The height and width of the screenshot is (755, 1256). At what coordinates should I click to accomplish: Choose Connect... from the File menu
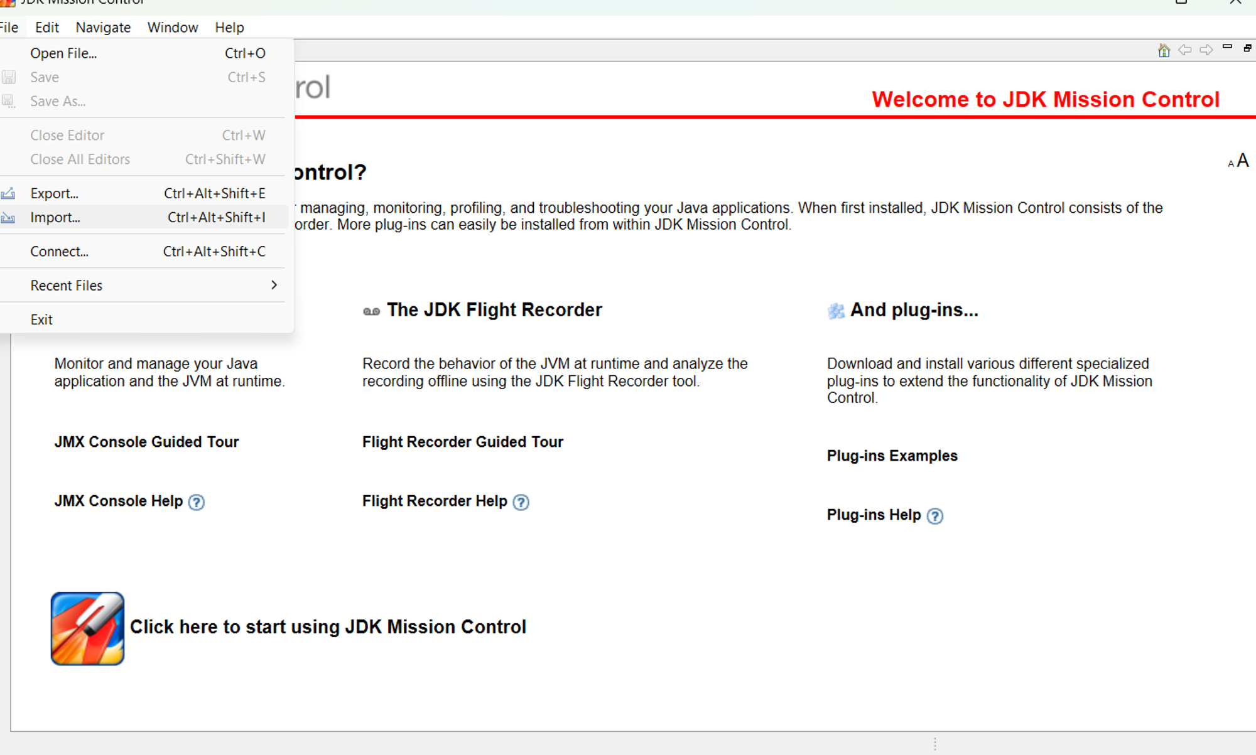pyautogui.click(x=144, y=252)
